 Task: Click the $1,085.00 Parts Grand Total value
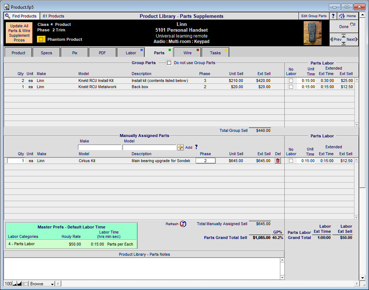pyautogui.click(x=261, y=238)
